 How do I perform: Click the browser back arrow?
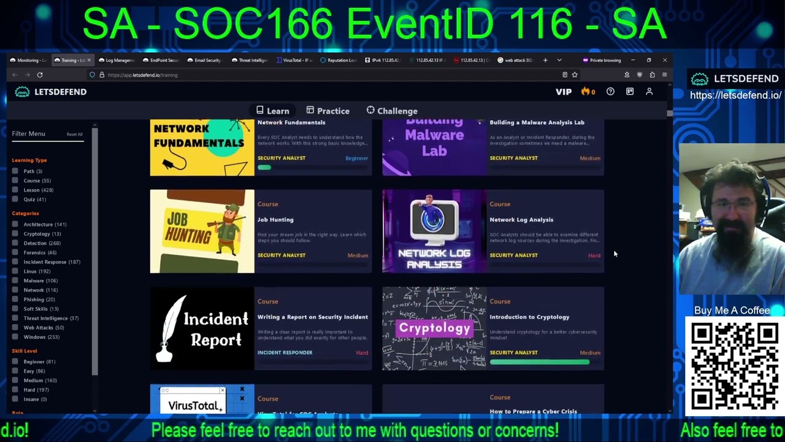(15, 75)
